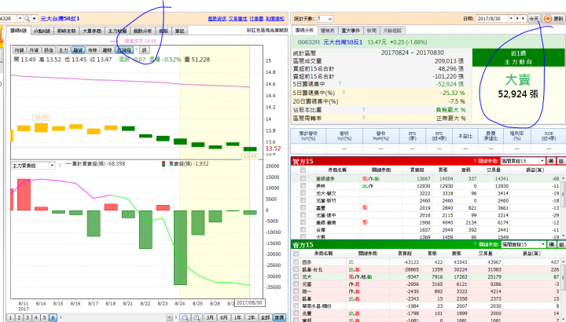Image resolution: width=566 pixels, height=322 pixels.
Task: Open the 重大事件 tab
Action: [x=351, y=31]
